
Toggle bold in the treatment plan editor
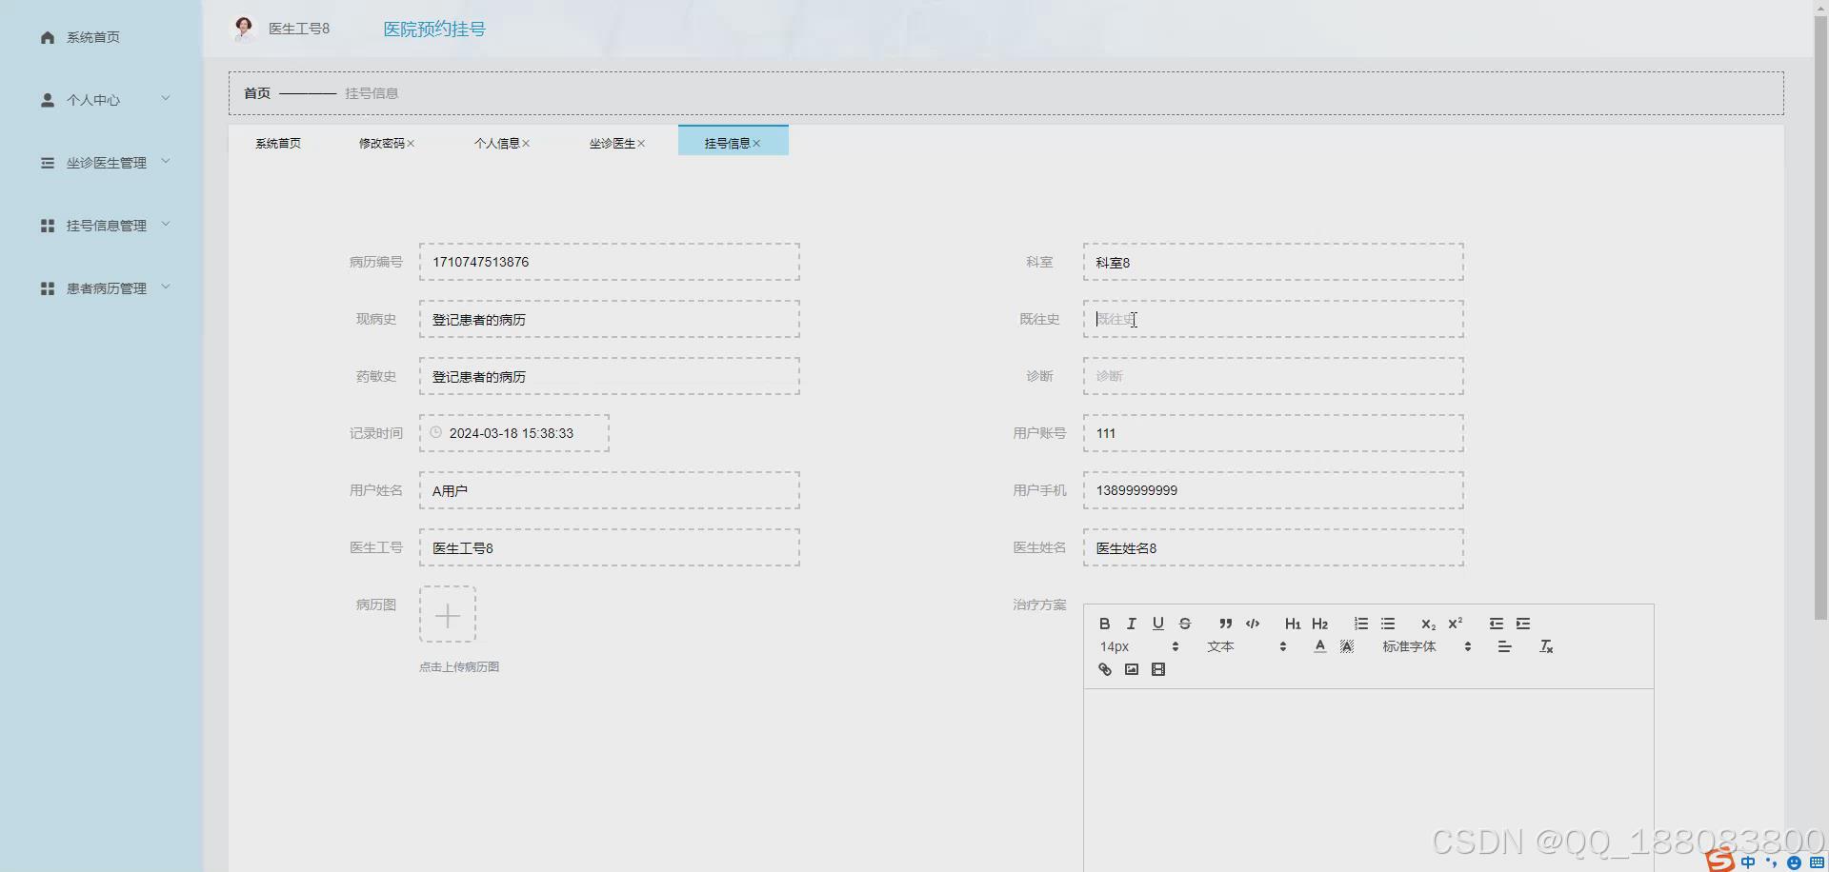click(x=1104, y=624)
